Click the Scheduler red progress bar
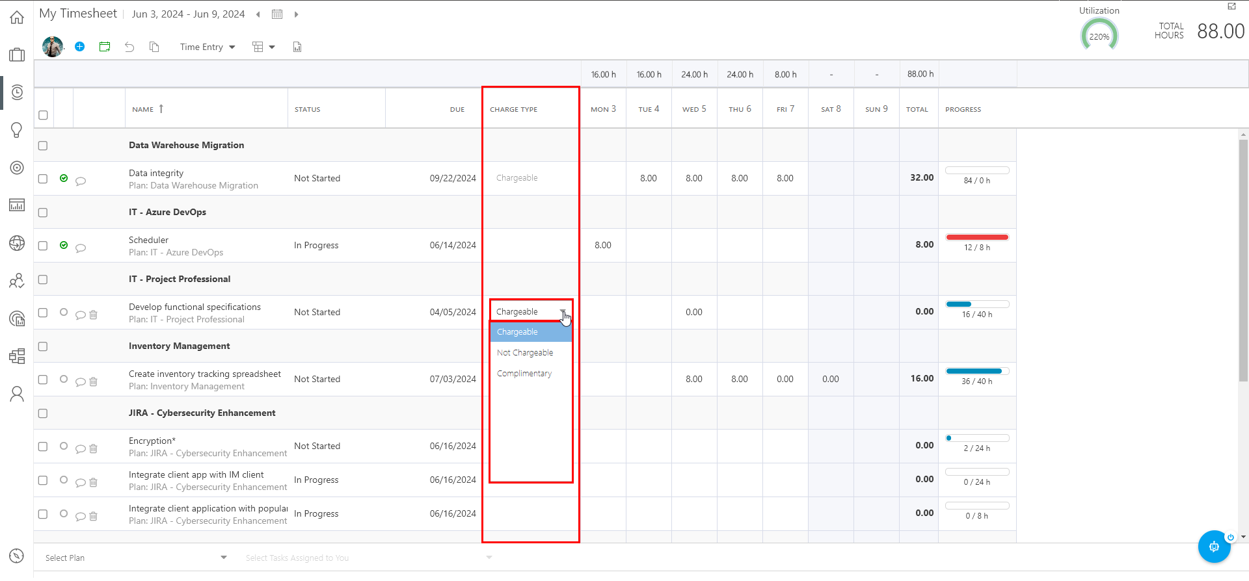Image resolution: width=1249 pixels, height=581 pixels. [x=977, y=237]
